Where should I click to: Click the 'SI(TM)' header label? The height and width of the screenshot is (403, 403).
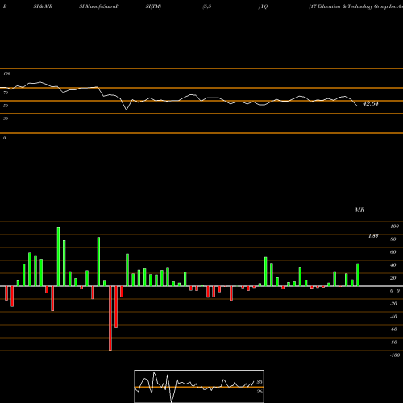pyautogui.click(x=153, y=6)
